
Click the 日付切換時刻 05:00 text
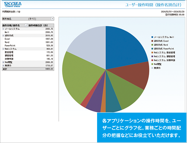175,15
